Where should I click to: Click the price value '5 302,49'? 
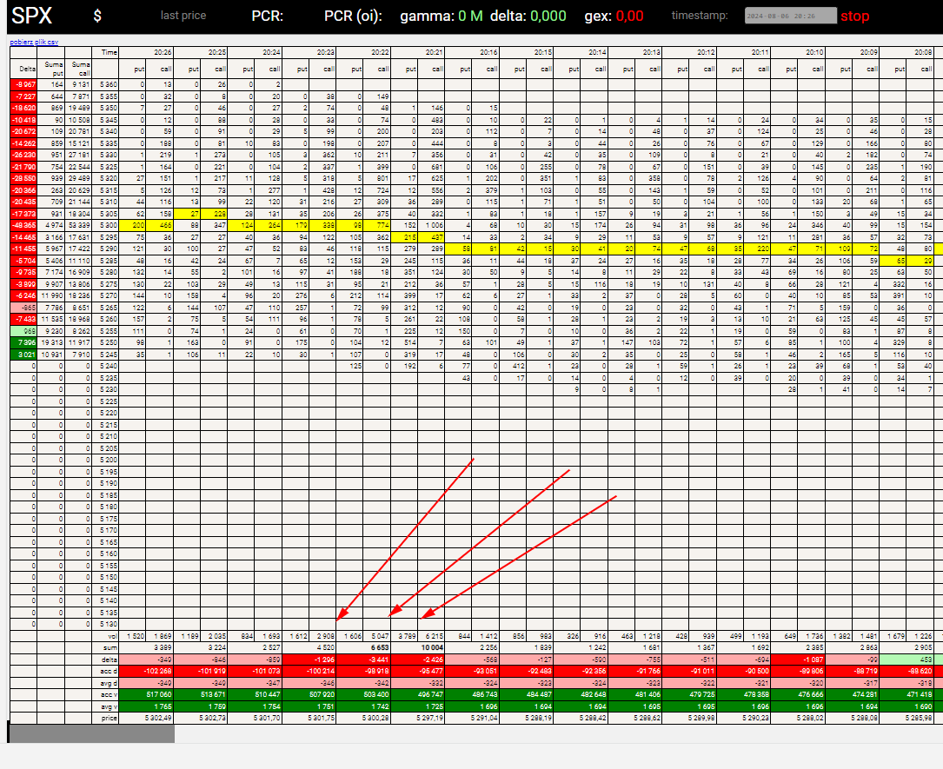146,718
